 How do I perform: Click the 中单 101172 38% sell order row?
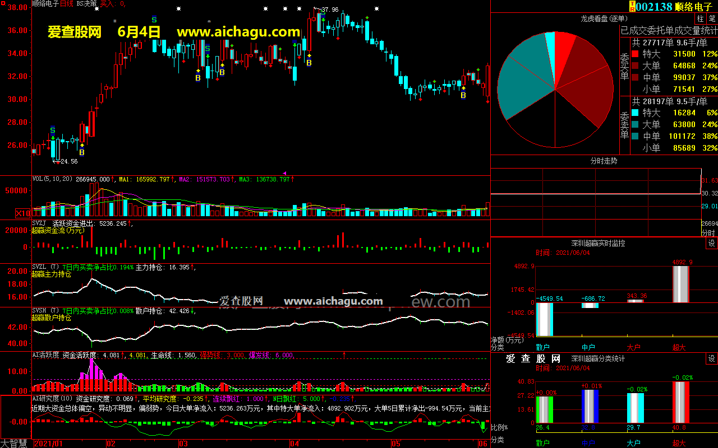tap(674, 137)
